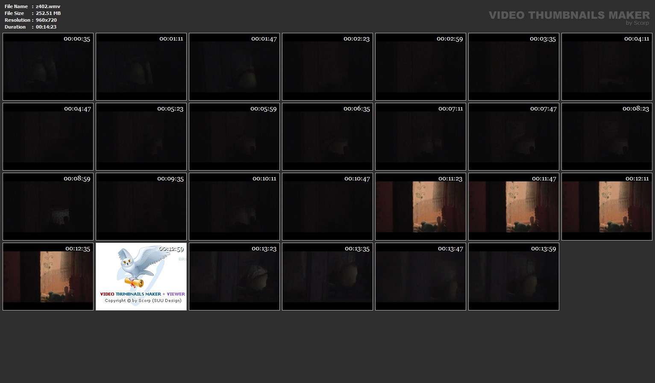The image size is (655, 383).
Task: Open the frame marked 00:05:23
Action: point(141,137)
